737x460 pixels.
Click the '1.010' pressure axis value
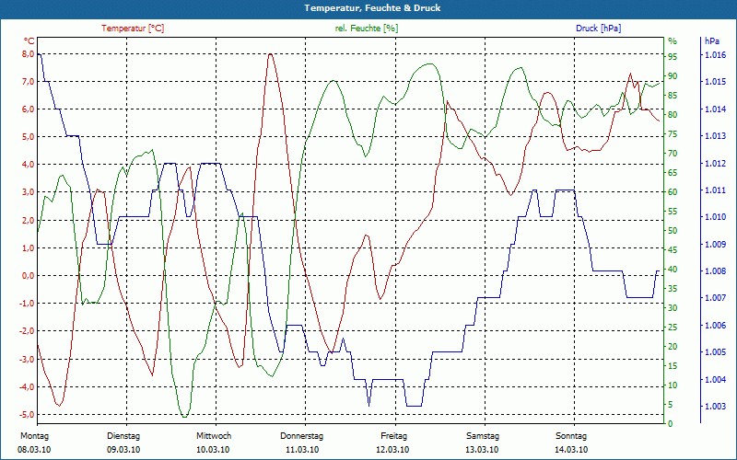tap(715, 217)
